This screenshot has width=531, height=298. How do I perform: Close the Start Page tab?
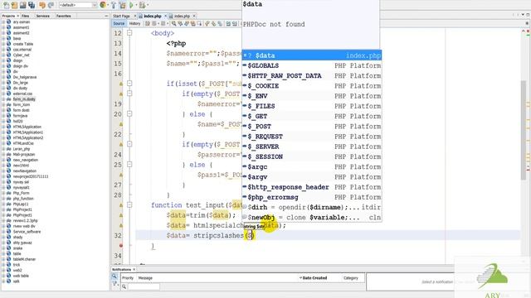[x=134, y=16]
